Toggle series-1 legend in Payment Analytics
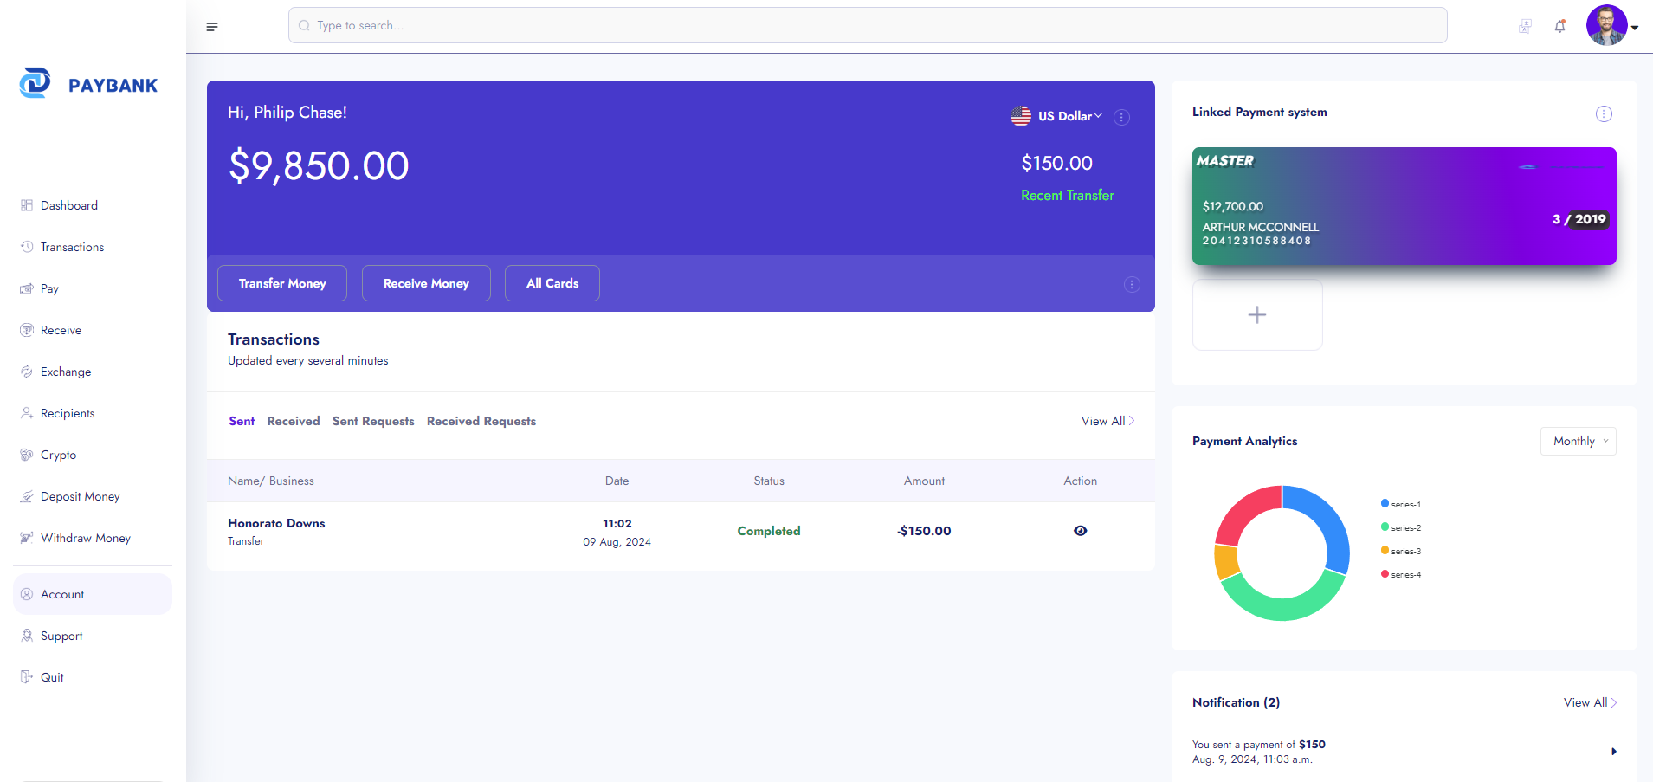The image size is (1653, 782). pos(1400,504)
